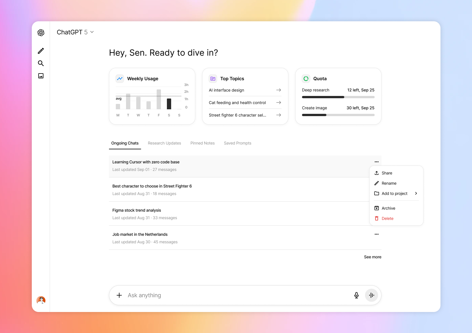Click the microphone dictation icon
Image resolution: width=472 pixels, height=333 pixels.
click(x=356, y=295)
